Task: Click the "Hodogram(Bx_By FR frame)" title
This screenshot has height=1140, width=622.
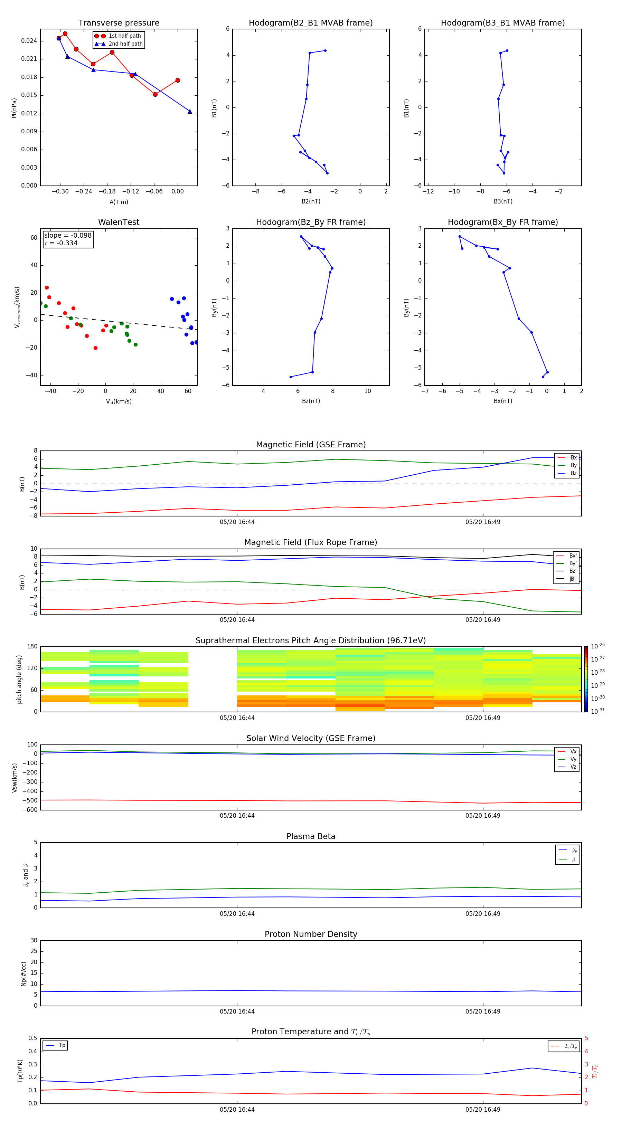Action: (503, 222)
